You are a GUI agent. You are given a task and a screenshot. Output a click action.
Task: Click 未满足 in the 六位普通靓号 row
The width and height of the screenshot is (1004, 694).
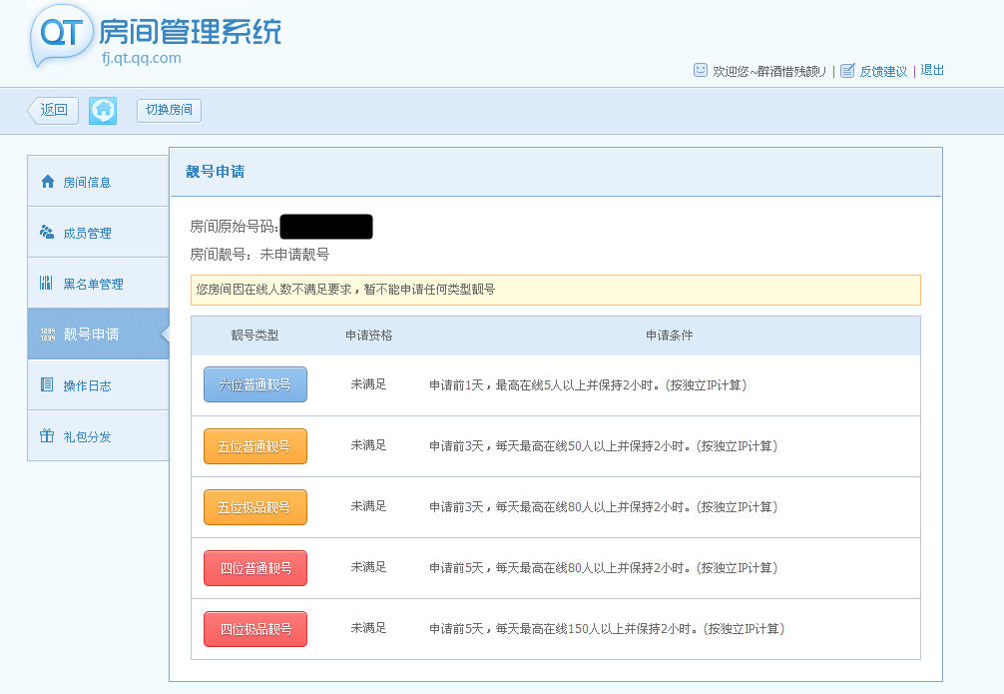(x=369, y=384)
